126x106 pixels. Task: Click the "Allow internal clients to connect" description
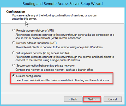pyautogui.click(x=59, y=47)
